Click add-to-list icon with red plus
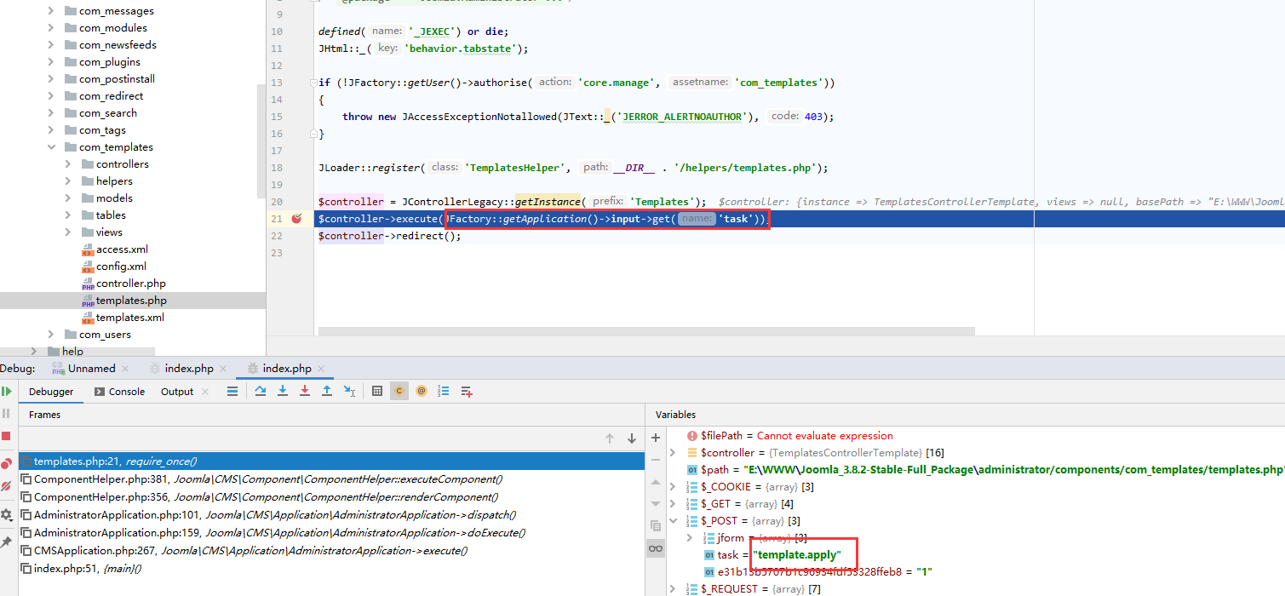 [x=467, y=391]
